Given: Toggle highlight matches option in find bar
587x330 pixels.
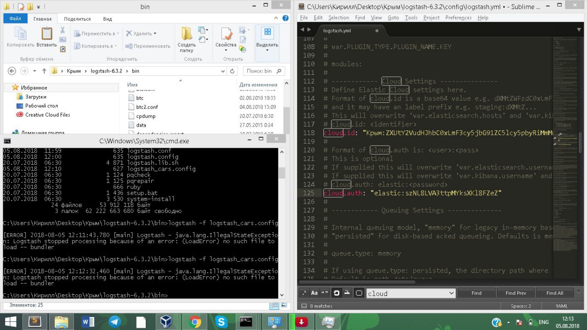Looking at the screenshot, I should click(x=359, y=293).
